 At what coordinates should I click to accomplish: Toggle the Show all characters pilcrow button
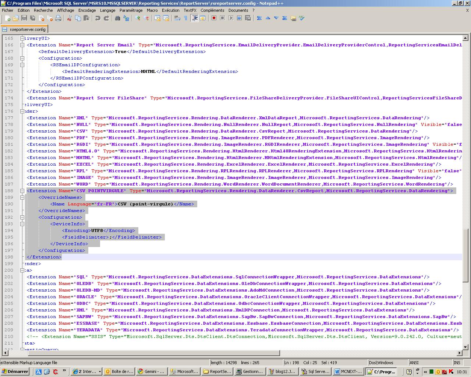185,18
